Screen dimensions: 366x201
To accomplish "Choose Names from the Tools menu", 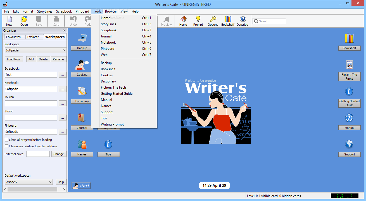I will click(124, 106).
